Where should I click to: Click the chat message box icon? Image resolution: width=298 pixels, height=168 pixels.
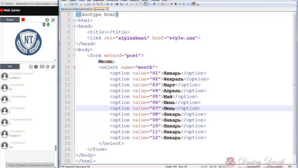(42, 66)
